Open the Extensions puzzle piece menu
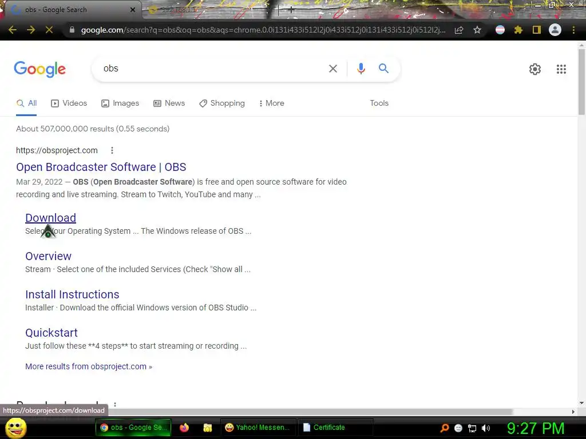The width and height of the screenshot is (586, 439). (518, 30)
